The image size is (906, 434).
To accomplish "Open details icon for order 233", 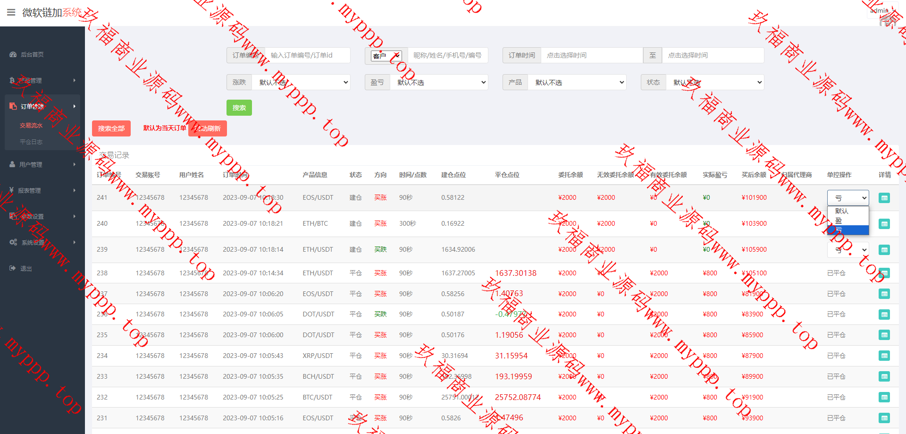I will tap(884, 376).
